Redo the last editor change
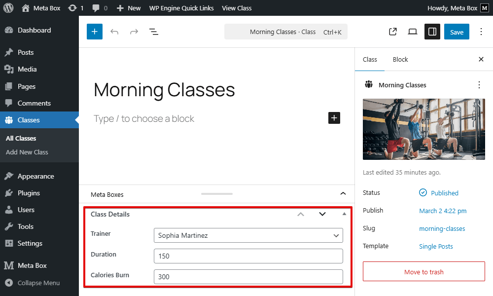The width and height of the screenshot is (493, 296). 134,32
